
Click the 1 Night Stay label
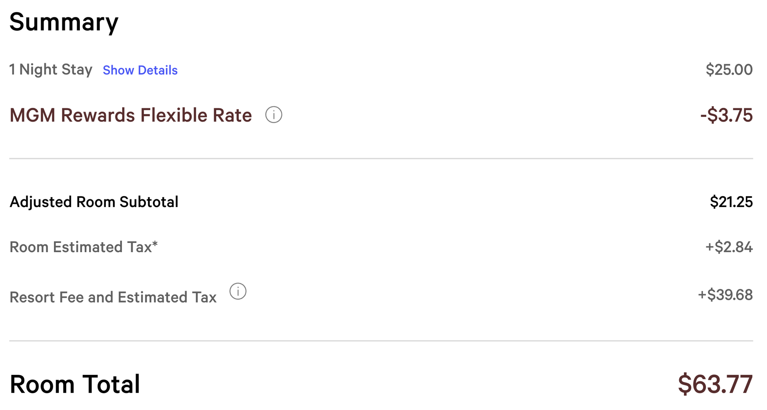[51, 70]
